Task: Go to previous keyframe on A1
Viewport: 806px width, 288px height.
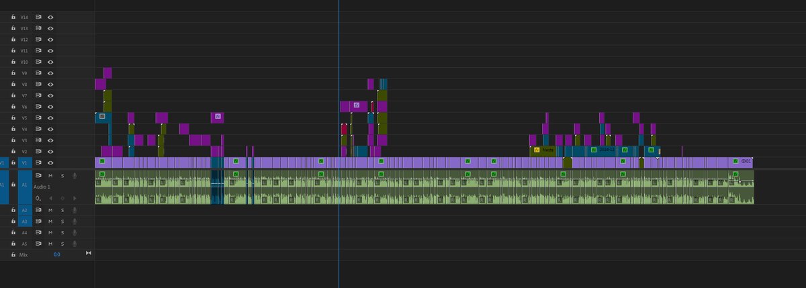Action: click(50, 199)
